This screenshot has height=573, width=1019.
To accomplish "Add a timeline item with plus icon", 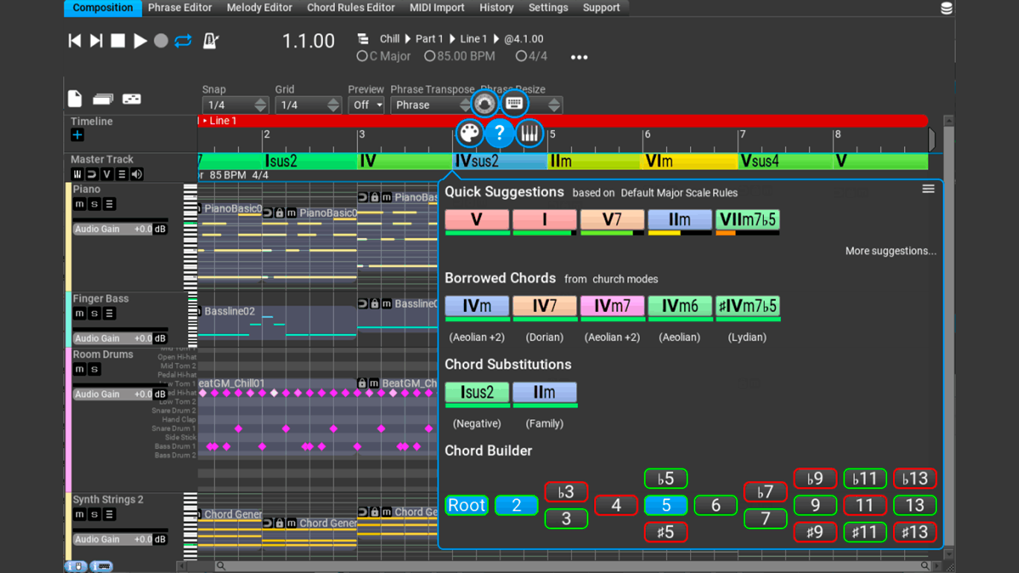I will point(78,135).
